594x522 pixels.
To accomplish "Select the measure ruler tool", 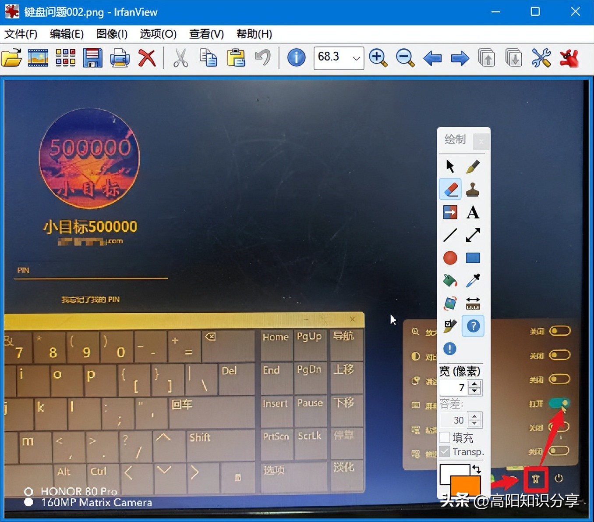I will click(473, 304).
